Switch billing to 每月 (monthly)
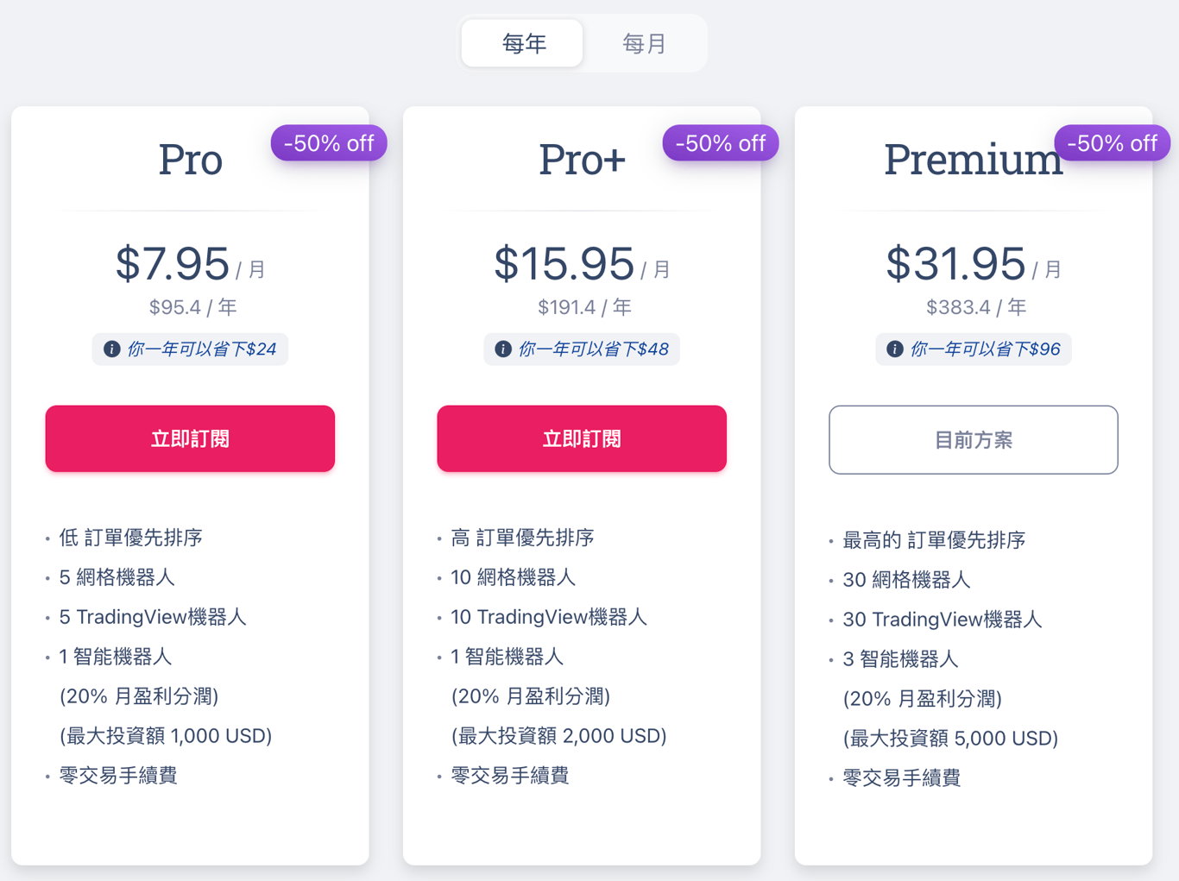This screenshot has height=881, width=1179. [x=644, y=43]
